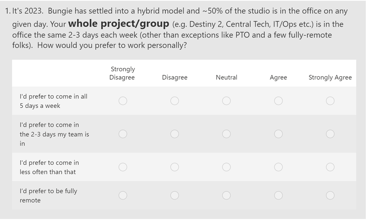Choose Disagree for the 2-3 days my team row

(x=175, y=134)
